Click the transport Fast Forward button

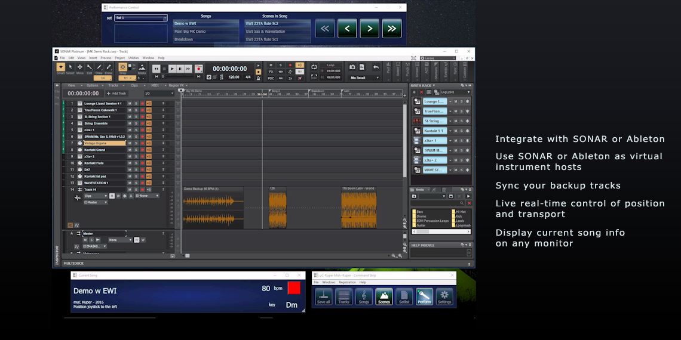pyautogui.click(x=188, y=69)
